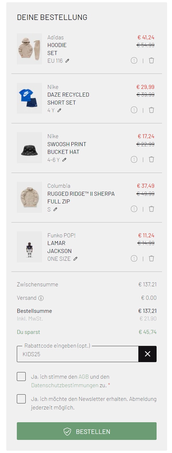172x453 pixels.
Task: Accept the AGB and privacy terms checkbox
Action: tap(21, 376)
